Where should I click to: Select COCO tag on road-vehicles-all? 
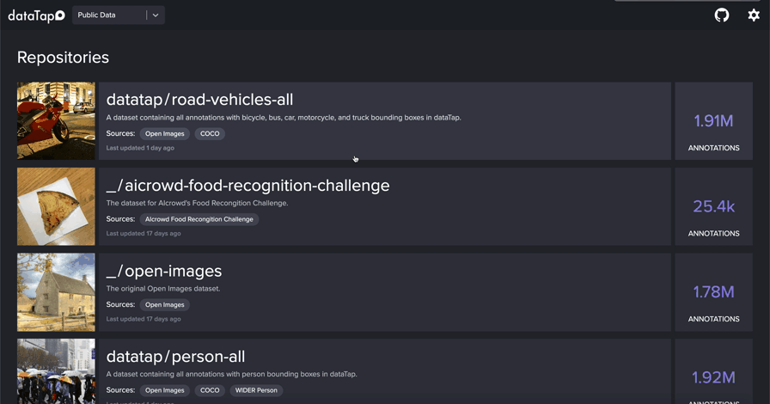pyautogui.click(x=210, y=133)
